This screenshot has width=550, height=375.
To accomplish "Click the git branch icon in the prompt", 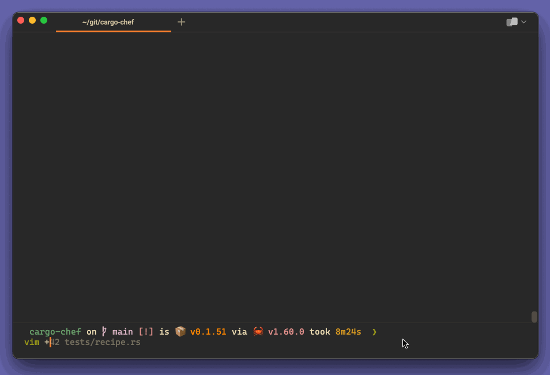I will click(103, 332).
